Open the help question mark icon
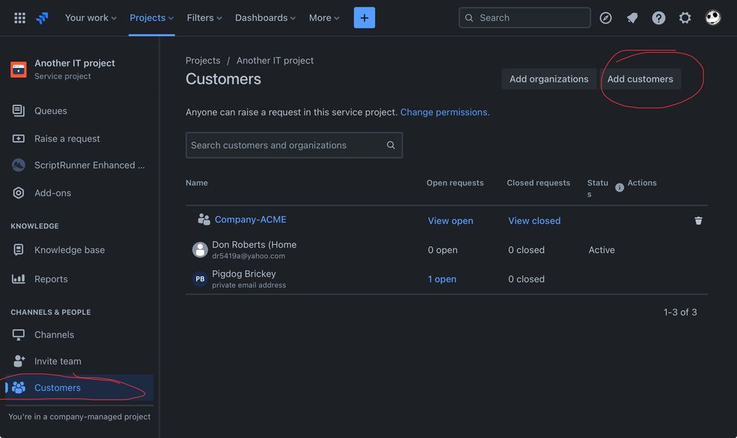The height and width of the screenshot is (438, 737). tap(659, 18)
